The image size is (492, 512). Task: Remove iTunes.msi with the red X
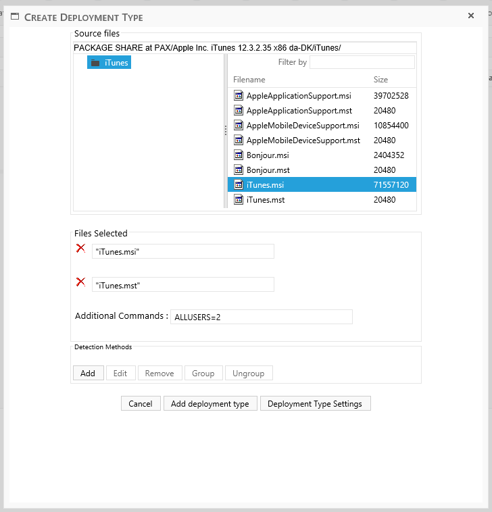80,249
